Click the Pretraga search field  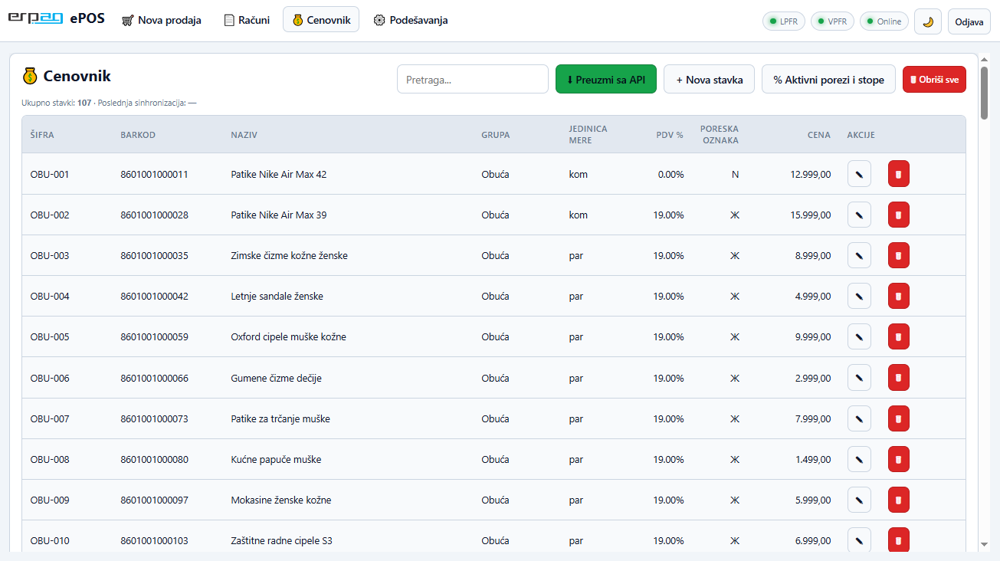[473, 79]
